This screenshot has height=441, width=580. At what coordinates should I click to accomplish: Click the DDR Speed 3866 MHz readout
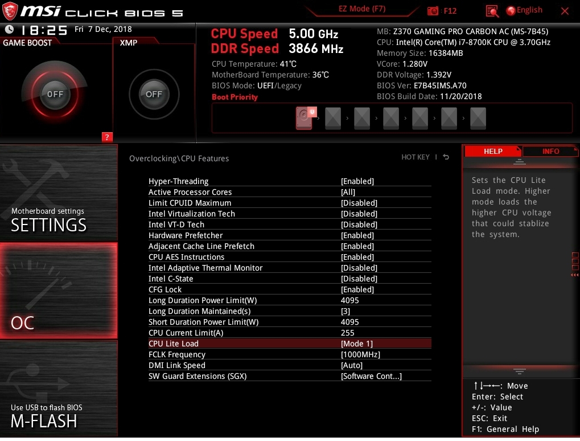277,48
